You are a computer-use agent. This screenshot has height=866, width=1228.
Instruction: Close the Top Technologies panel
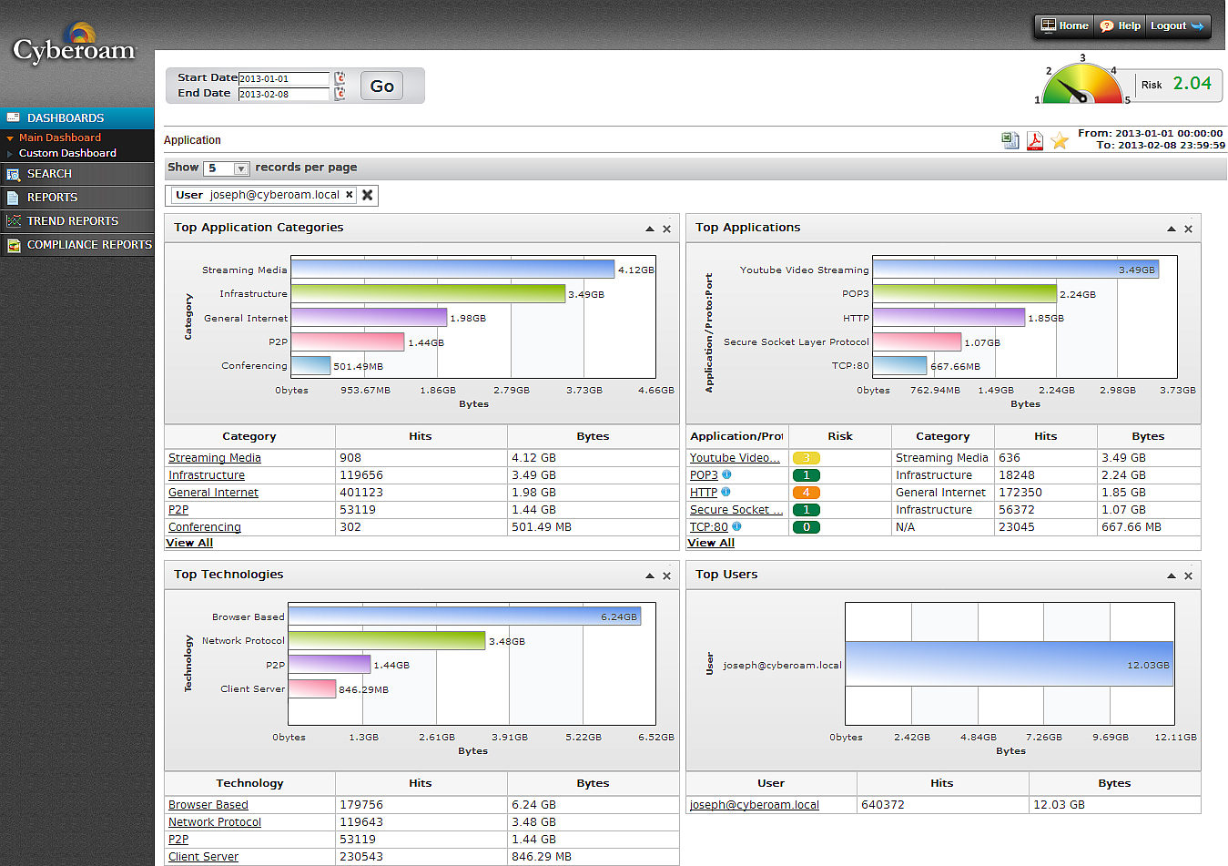coord(666,576)
